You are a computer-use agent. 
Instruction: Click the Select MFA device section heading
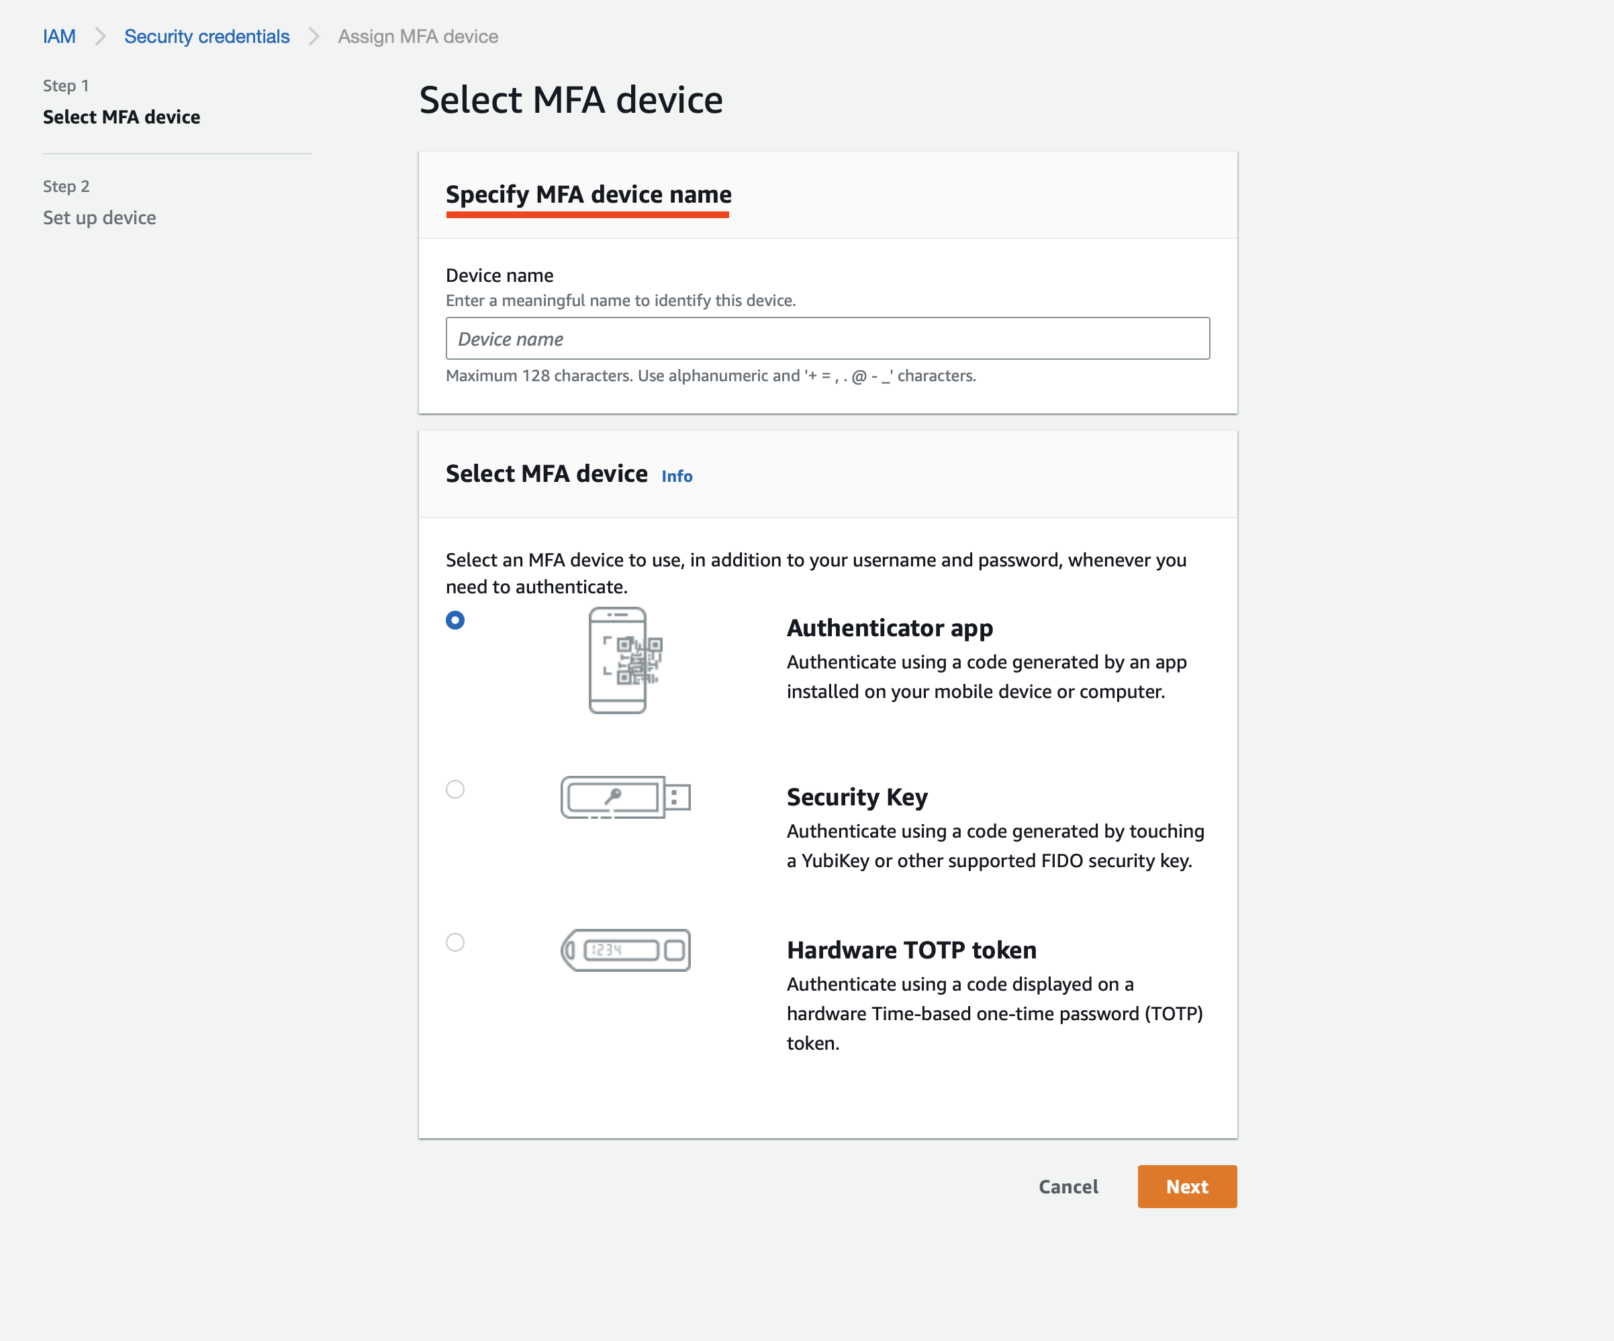pyautogui.click(x=546, y=473)
